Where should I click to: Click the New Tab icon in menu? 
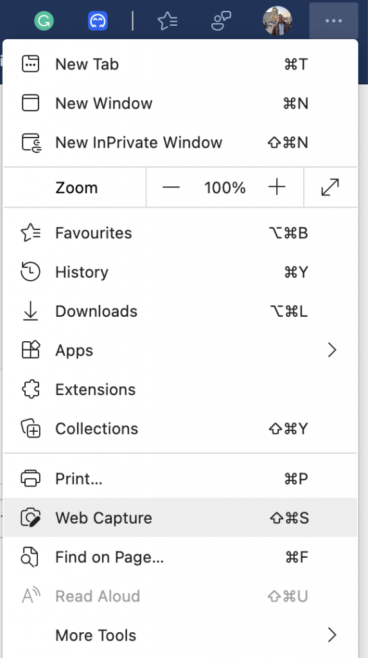[30, 64]
